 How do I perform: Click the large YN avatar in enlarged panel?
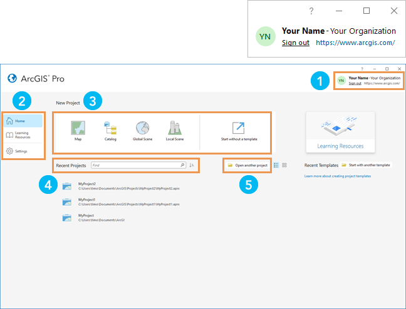(266, 36)
